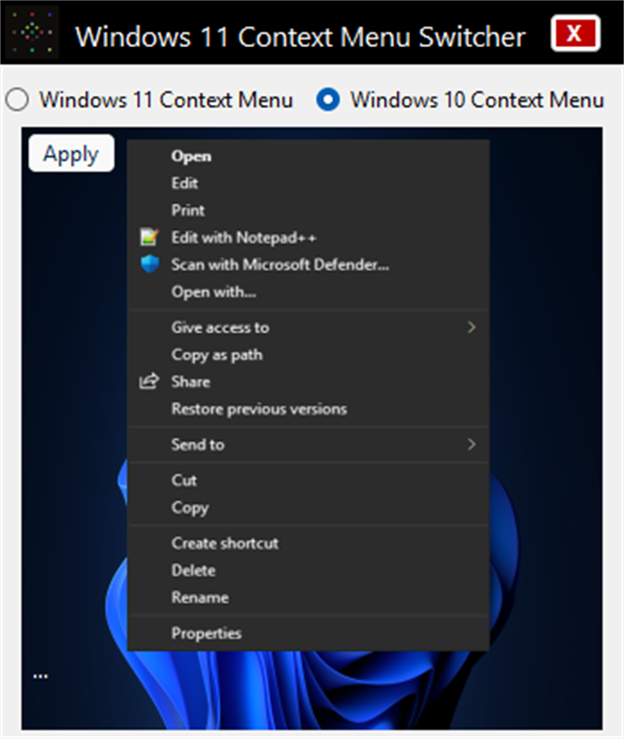The image size is (624, 739).
Task: Click the Share menu entry
Action: click(309, 381)
